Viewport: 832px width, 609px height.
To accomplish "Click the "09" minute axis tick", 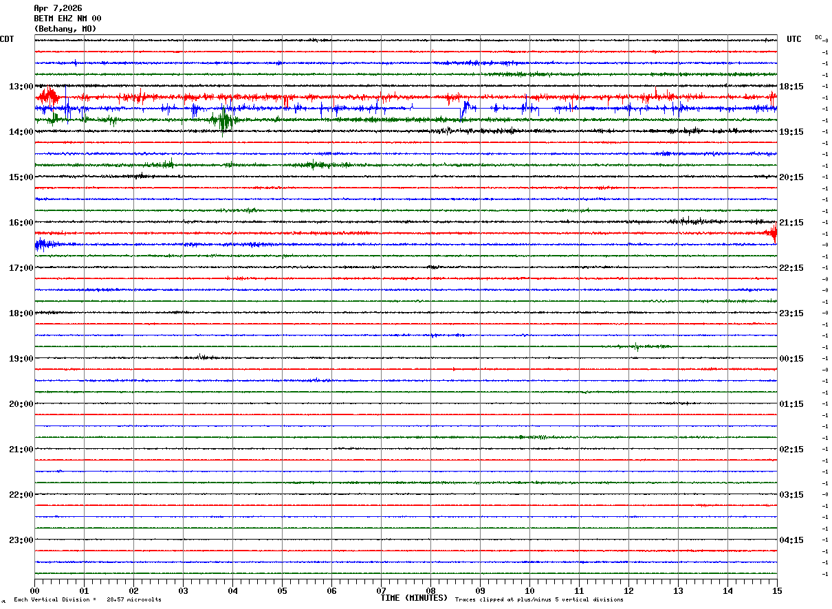I will coord(480,590).
